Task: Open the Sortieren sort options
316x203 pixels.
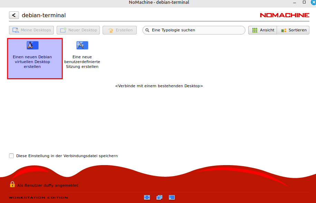Action: coord(294,30)
